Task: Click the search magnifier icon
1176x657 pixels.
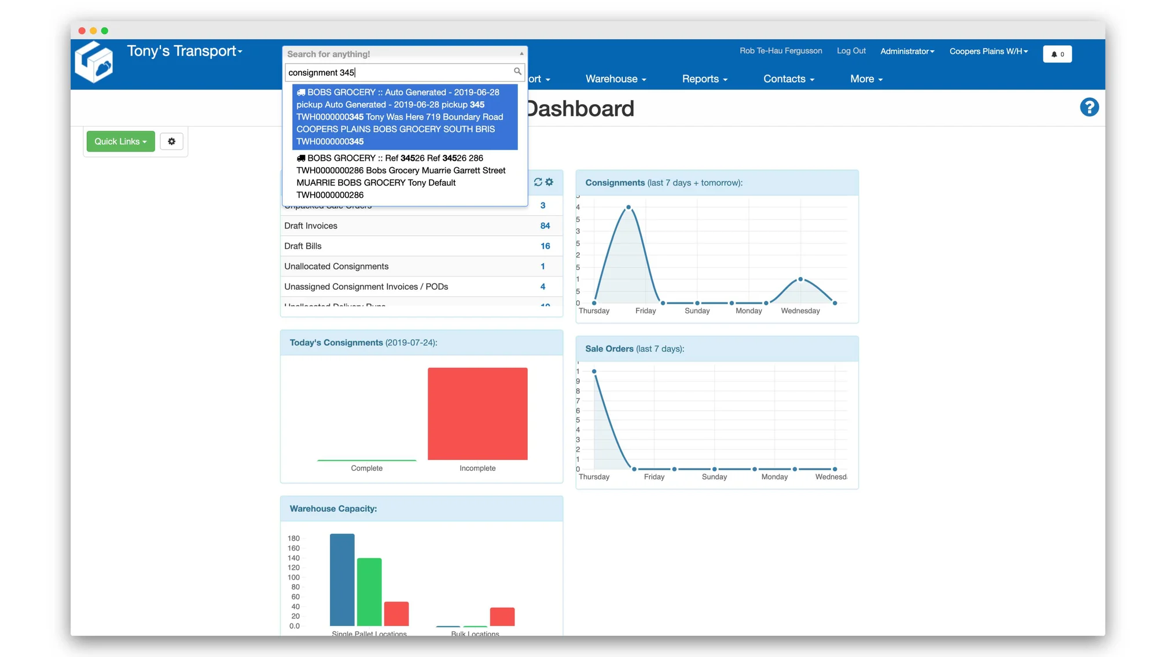Action: (517, 72)
